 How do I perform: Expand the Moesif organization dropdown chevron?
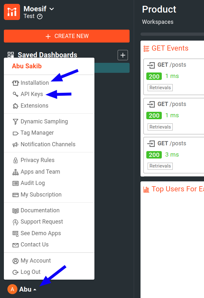(x=52, y=9)
